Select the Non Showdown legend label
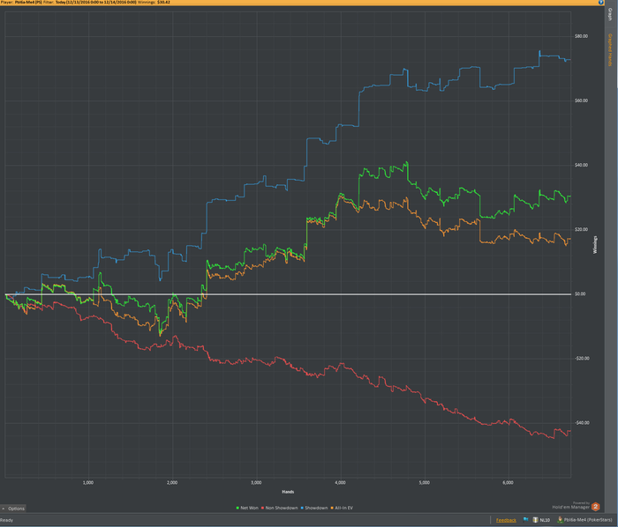The image size is (618, 527). click(282, 508)
